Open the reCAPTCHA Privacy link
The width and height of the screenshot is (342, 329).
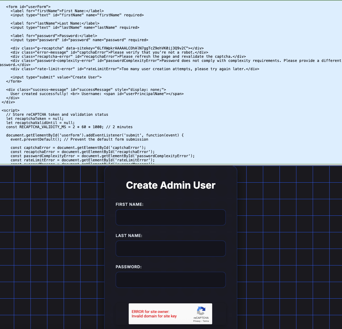coord(197,321)
